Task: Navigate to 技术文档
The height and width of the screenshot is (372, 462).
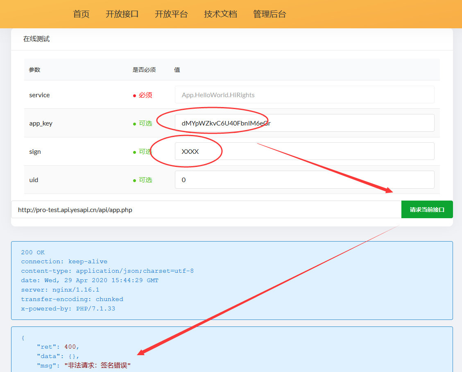Action: [220, 14]
